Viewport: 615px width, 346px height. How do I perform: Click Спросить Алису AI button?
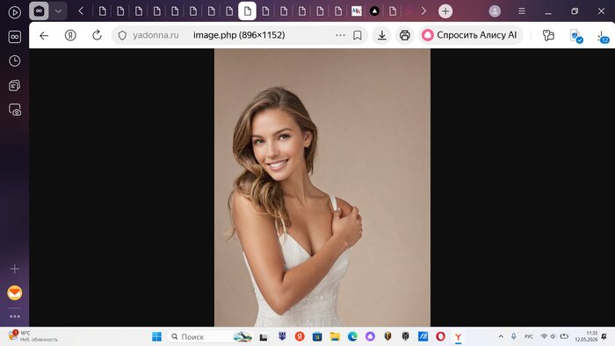470,35
